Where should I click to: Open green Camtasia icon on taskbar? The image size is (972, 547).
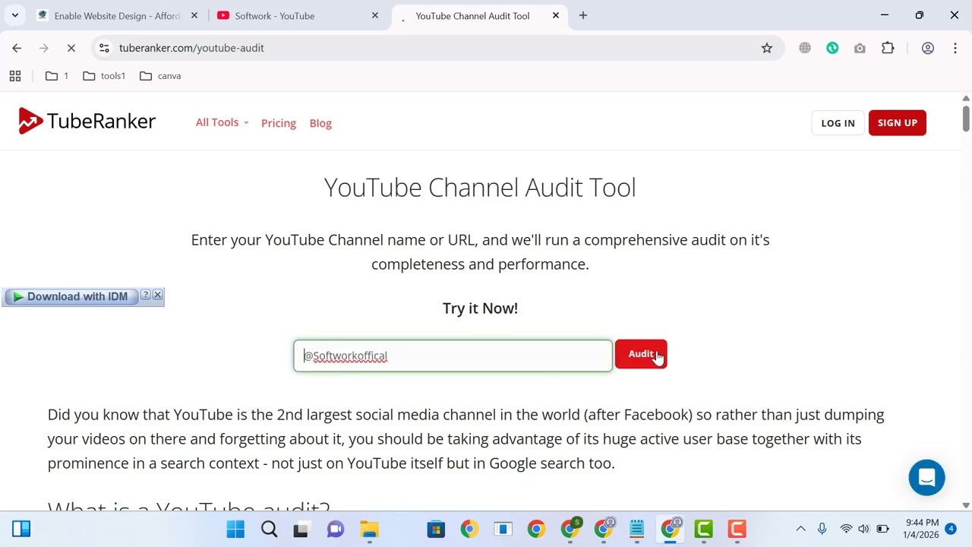[703, 529]
